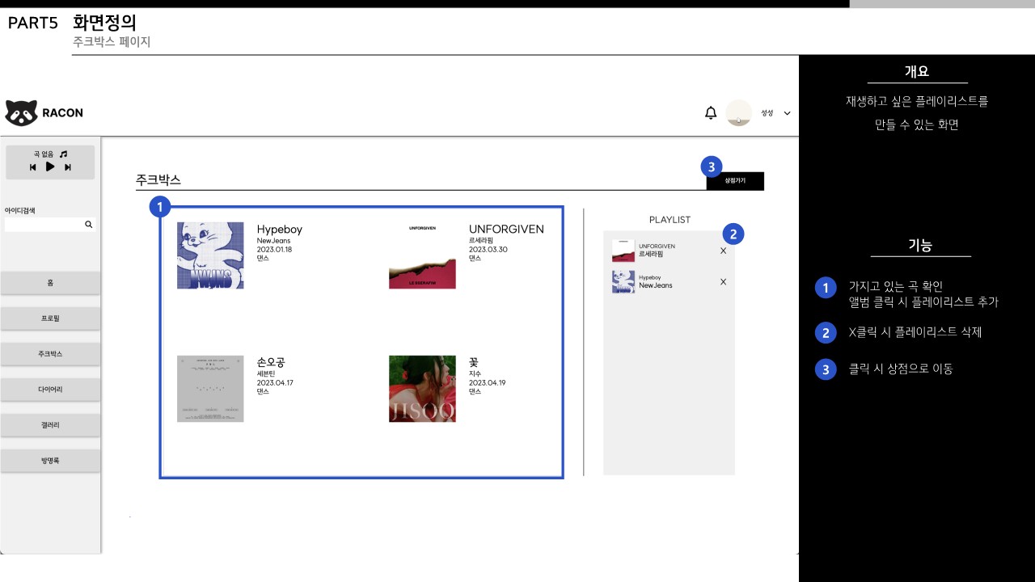The width and height of the screenshot is (1035, 582).
Task: Click the 지수 artist name
Action: tap(475, 374)
